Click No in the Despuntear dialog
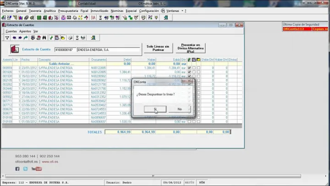 [179, 109]
